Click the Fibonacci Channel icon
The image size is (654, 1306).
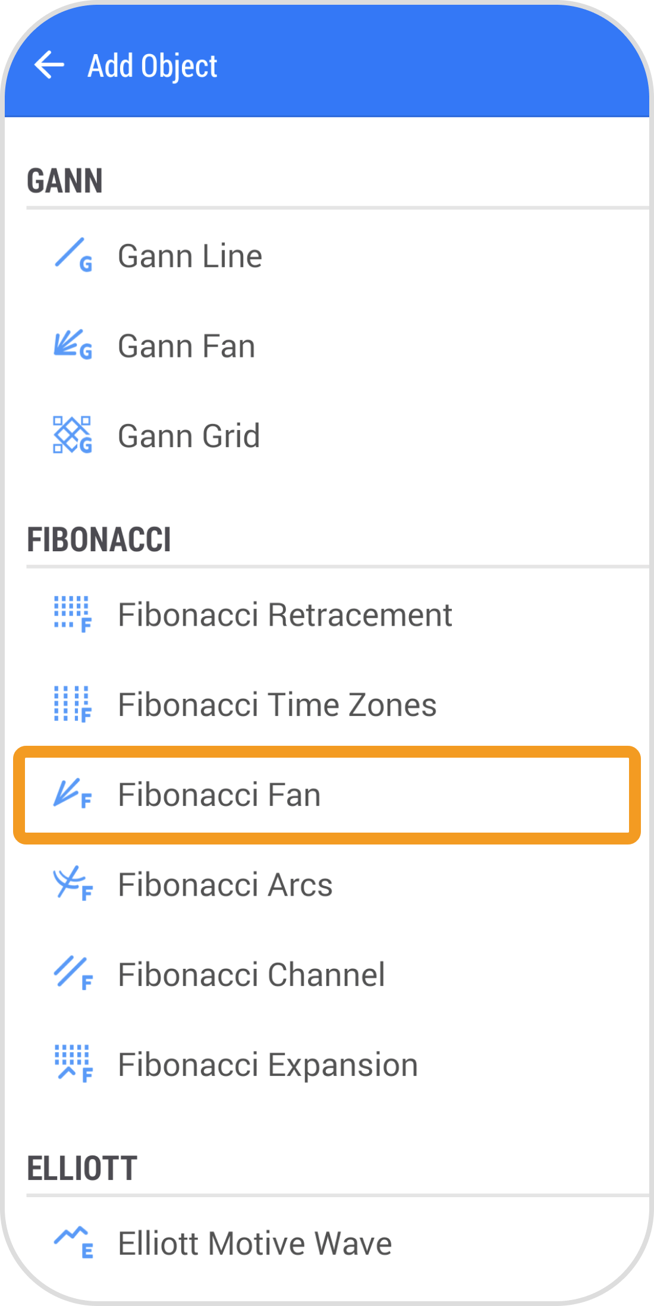[x=73, y=974]
